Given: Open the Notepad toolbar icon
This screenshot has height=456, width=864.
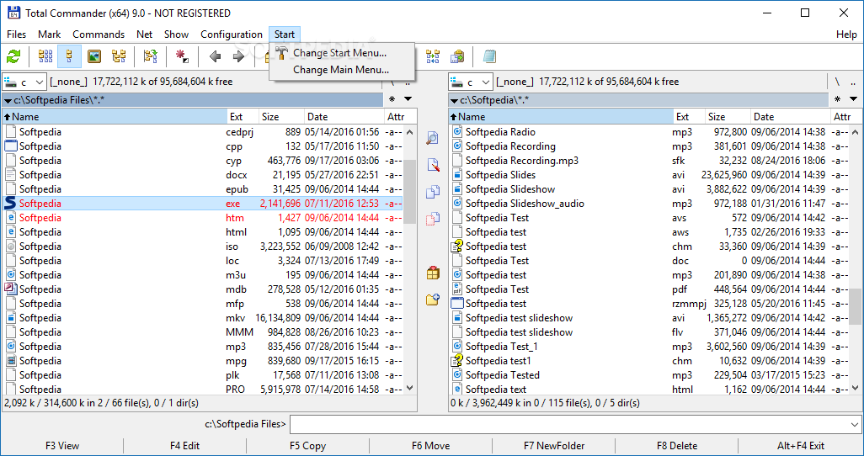Looking at the screenshot, I should pos(489,56).
